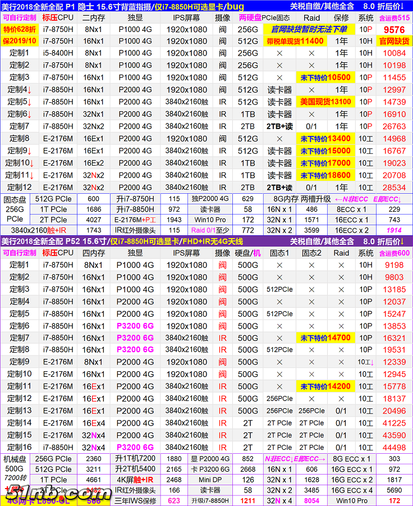The width and height of the screenshot is (413, 506).
Task: Select the 44498 price cell
Action: click(x=394, y=448)
